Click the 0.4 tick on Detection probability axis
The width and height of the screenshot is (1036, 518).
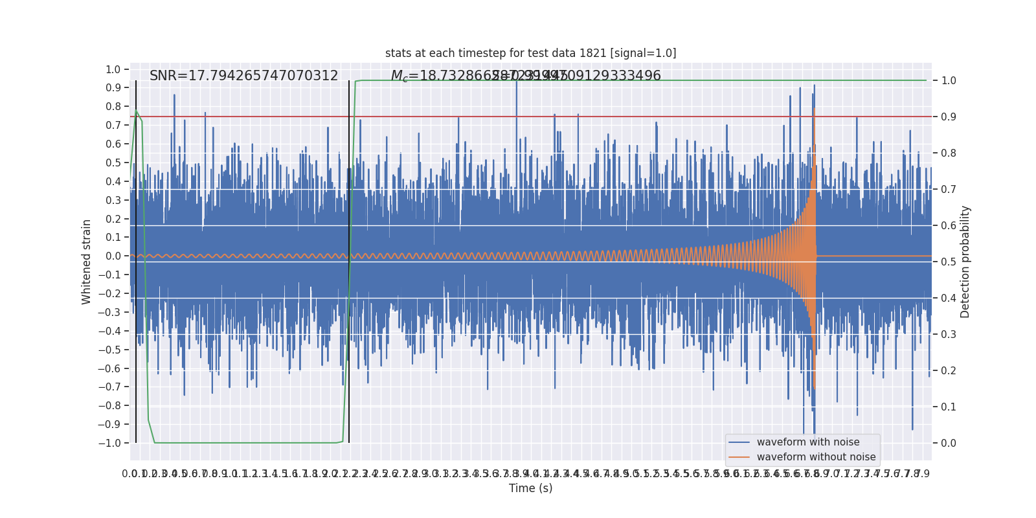point(949,298)
